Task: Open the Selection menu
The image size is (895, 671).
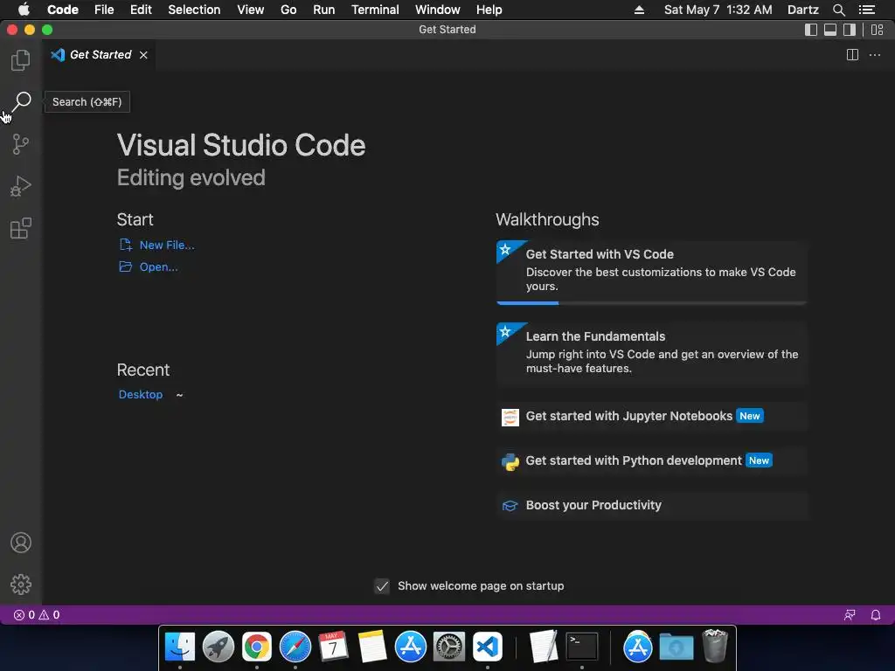Action: pos(194,10)
